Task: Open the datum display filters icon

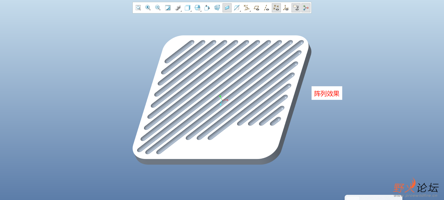Action: pyautogui.click(x=246, y=8)
